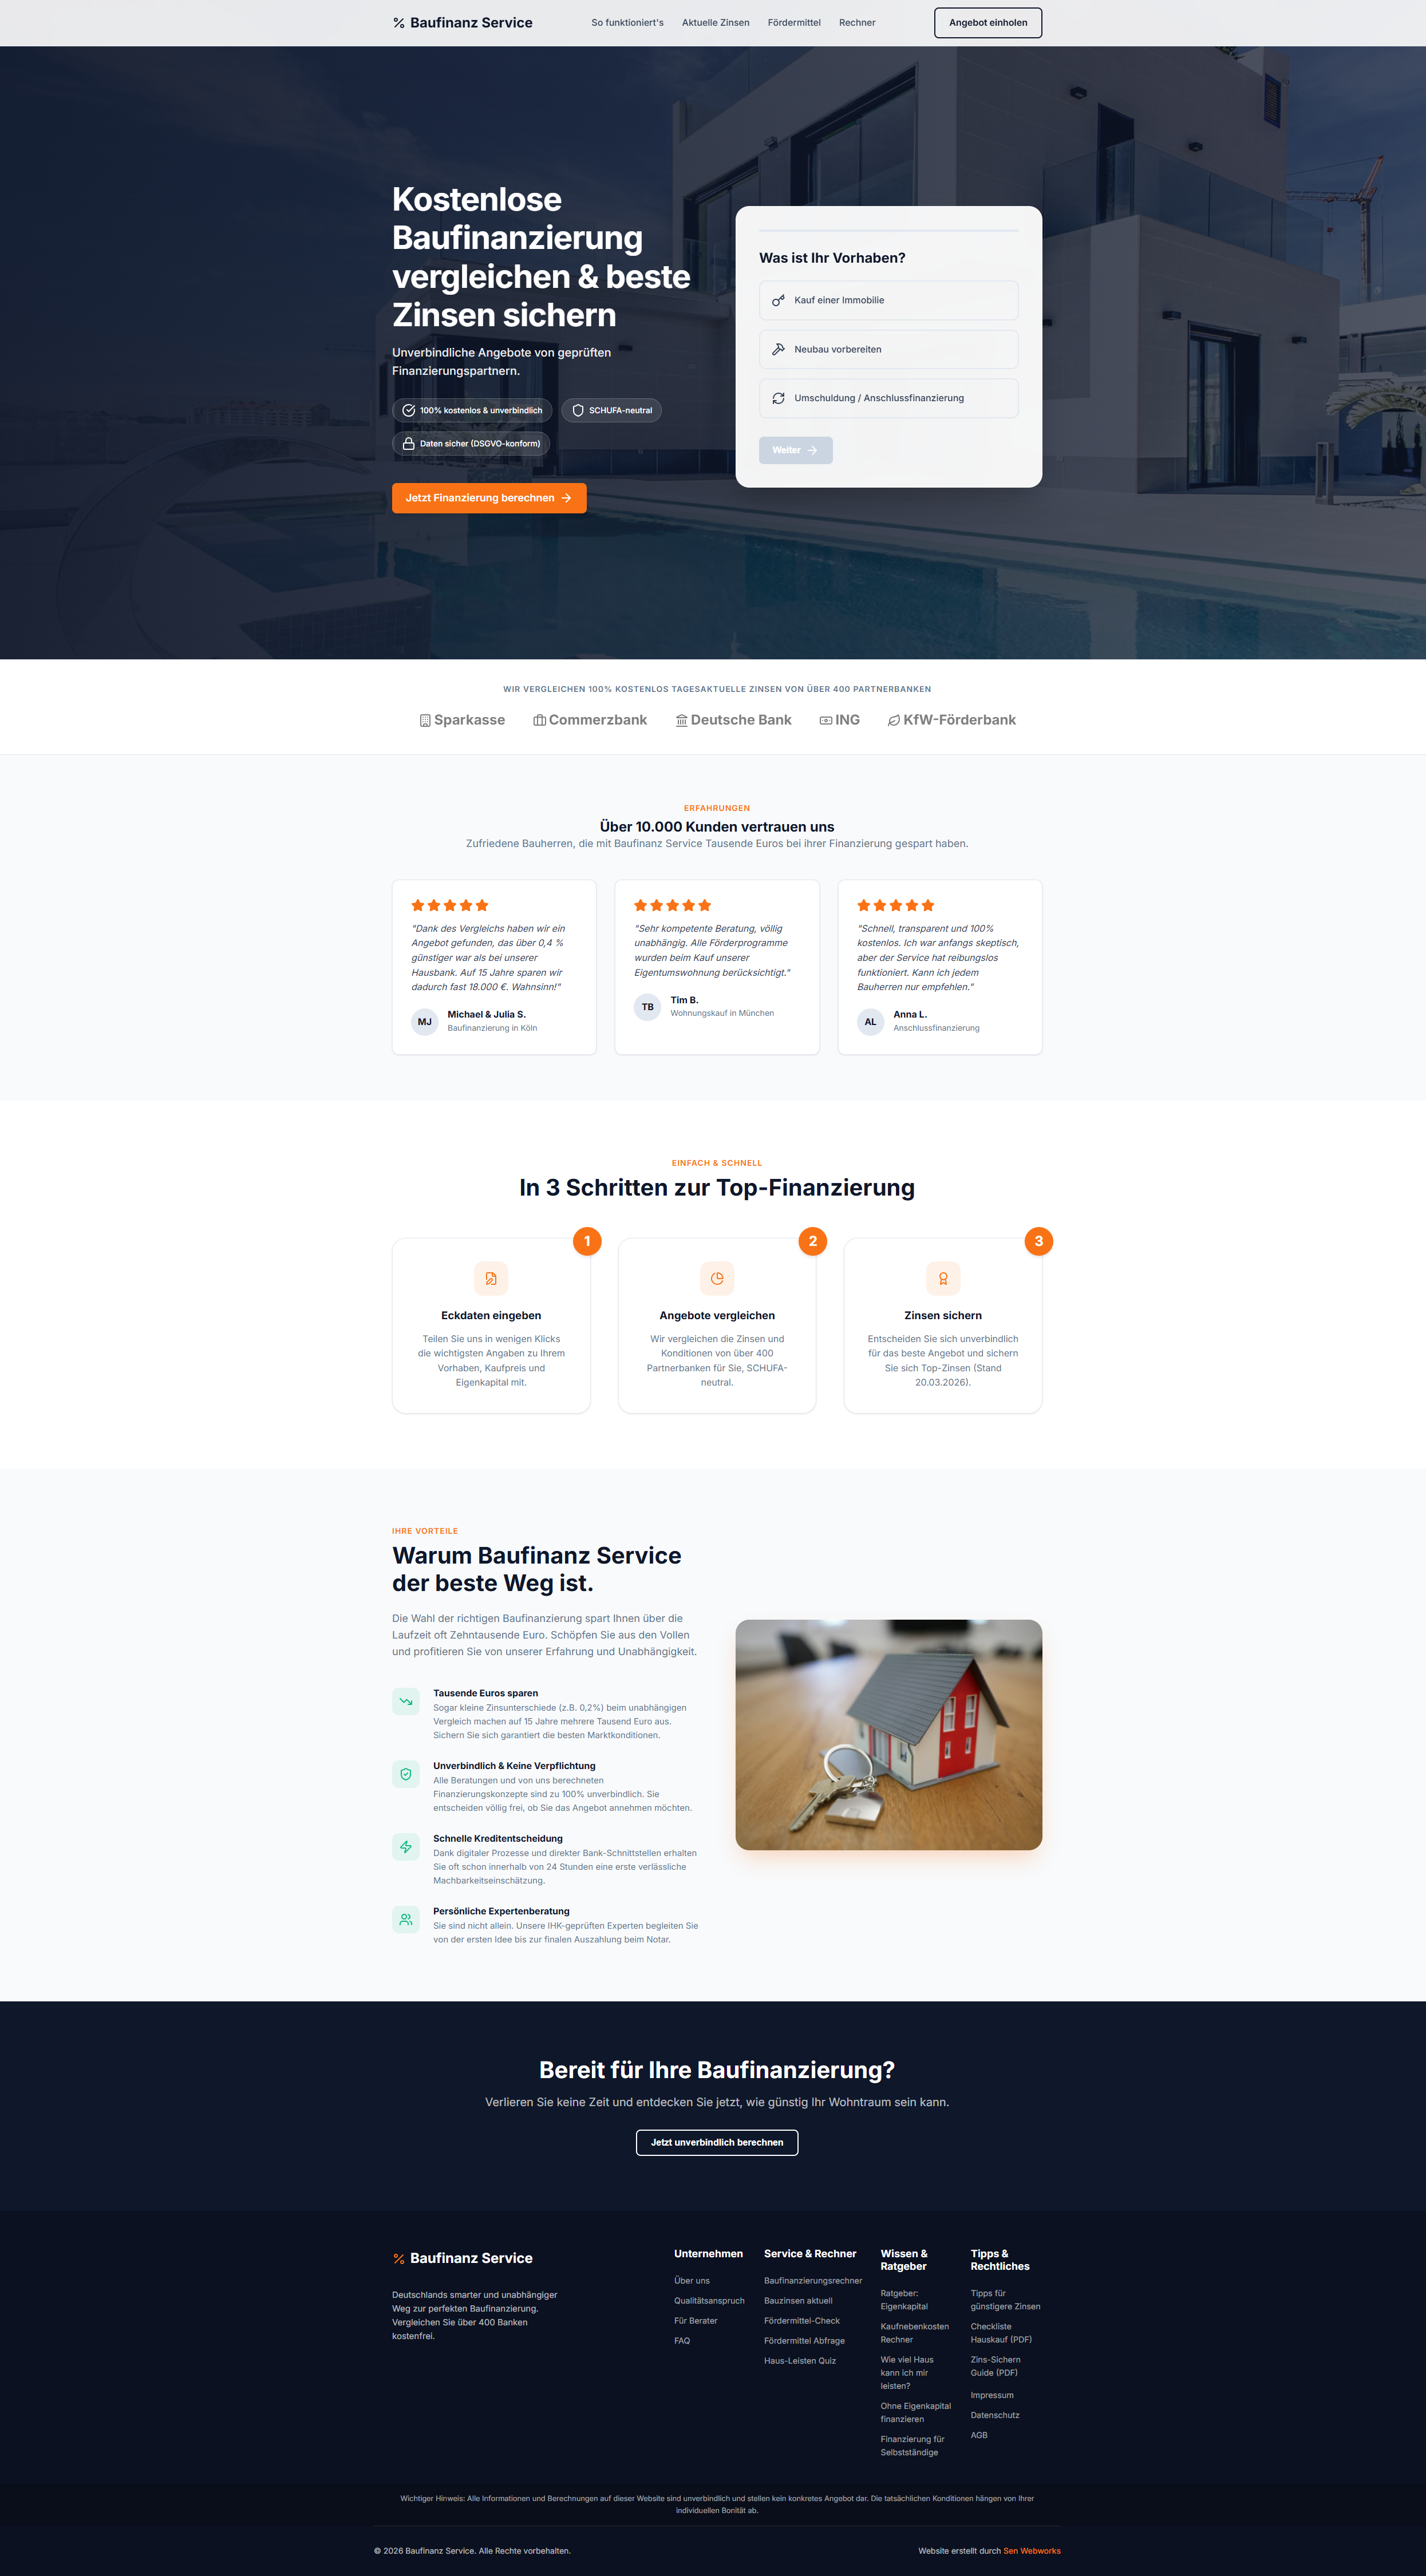The width and height of the screenshot is (1426, 2576).
Task: Click the document icon in Eckdaten eingeben card
Action: click(x=491, y=1278)
